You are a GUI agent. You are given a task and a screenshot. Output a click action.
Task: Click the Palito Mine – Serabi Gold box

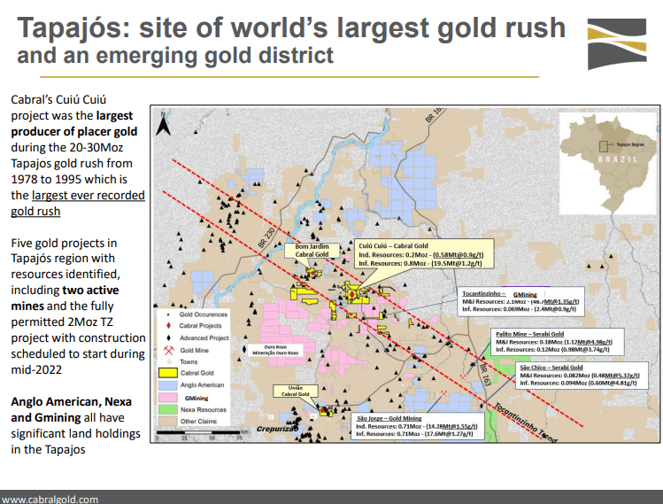coord(557,342)
